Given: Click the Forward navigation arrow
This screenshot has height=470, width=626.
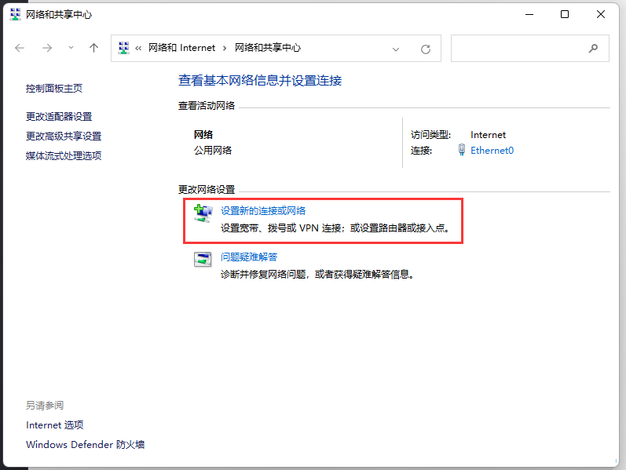Looking at the screenshot, I should tap(46, 48).
